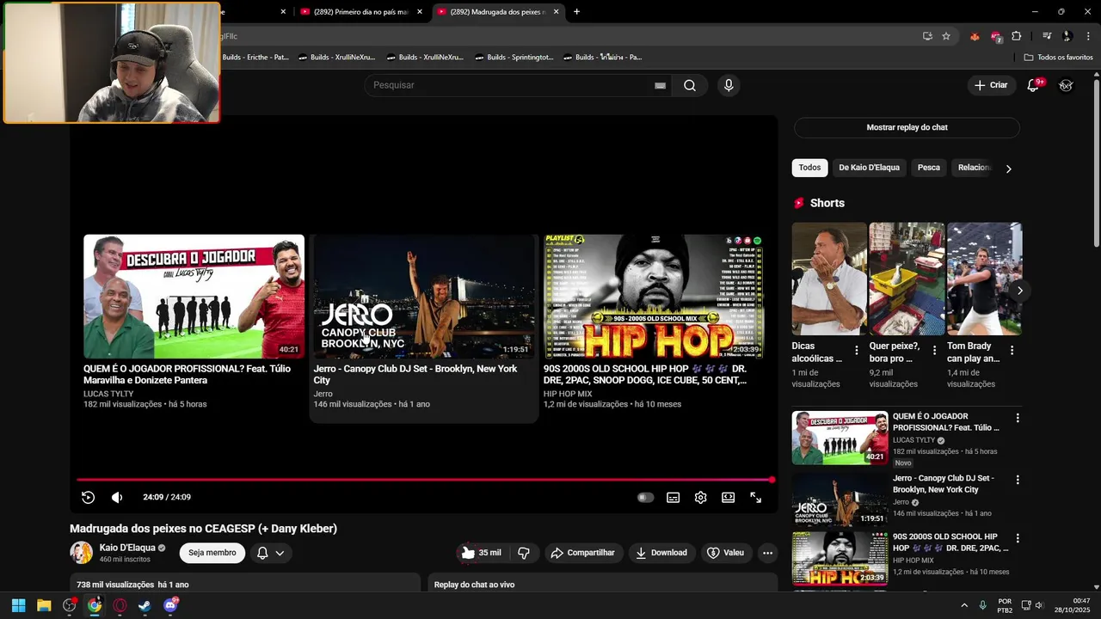This screenshot has height=619, width=1101.
Task: Open a new browser tab
Action: pos(576,12)
